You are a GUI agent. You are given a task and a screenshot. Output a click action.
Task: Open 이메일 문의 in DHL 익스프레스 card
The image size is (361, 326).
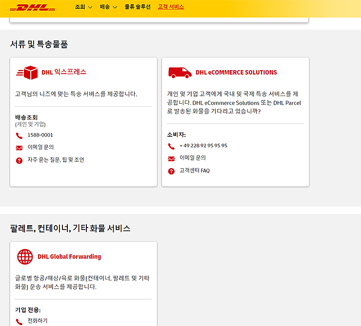pos(40,147)
